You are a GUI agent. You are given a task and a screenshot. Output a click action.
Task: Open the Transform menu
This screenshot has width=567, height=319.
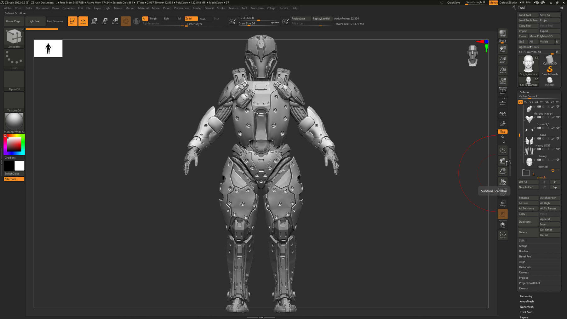click(257, 8)
